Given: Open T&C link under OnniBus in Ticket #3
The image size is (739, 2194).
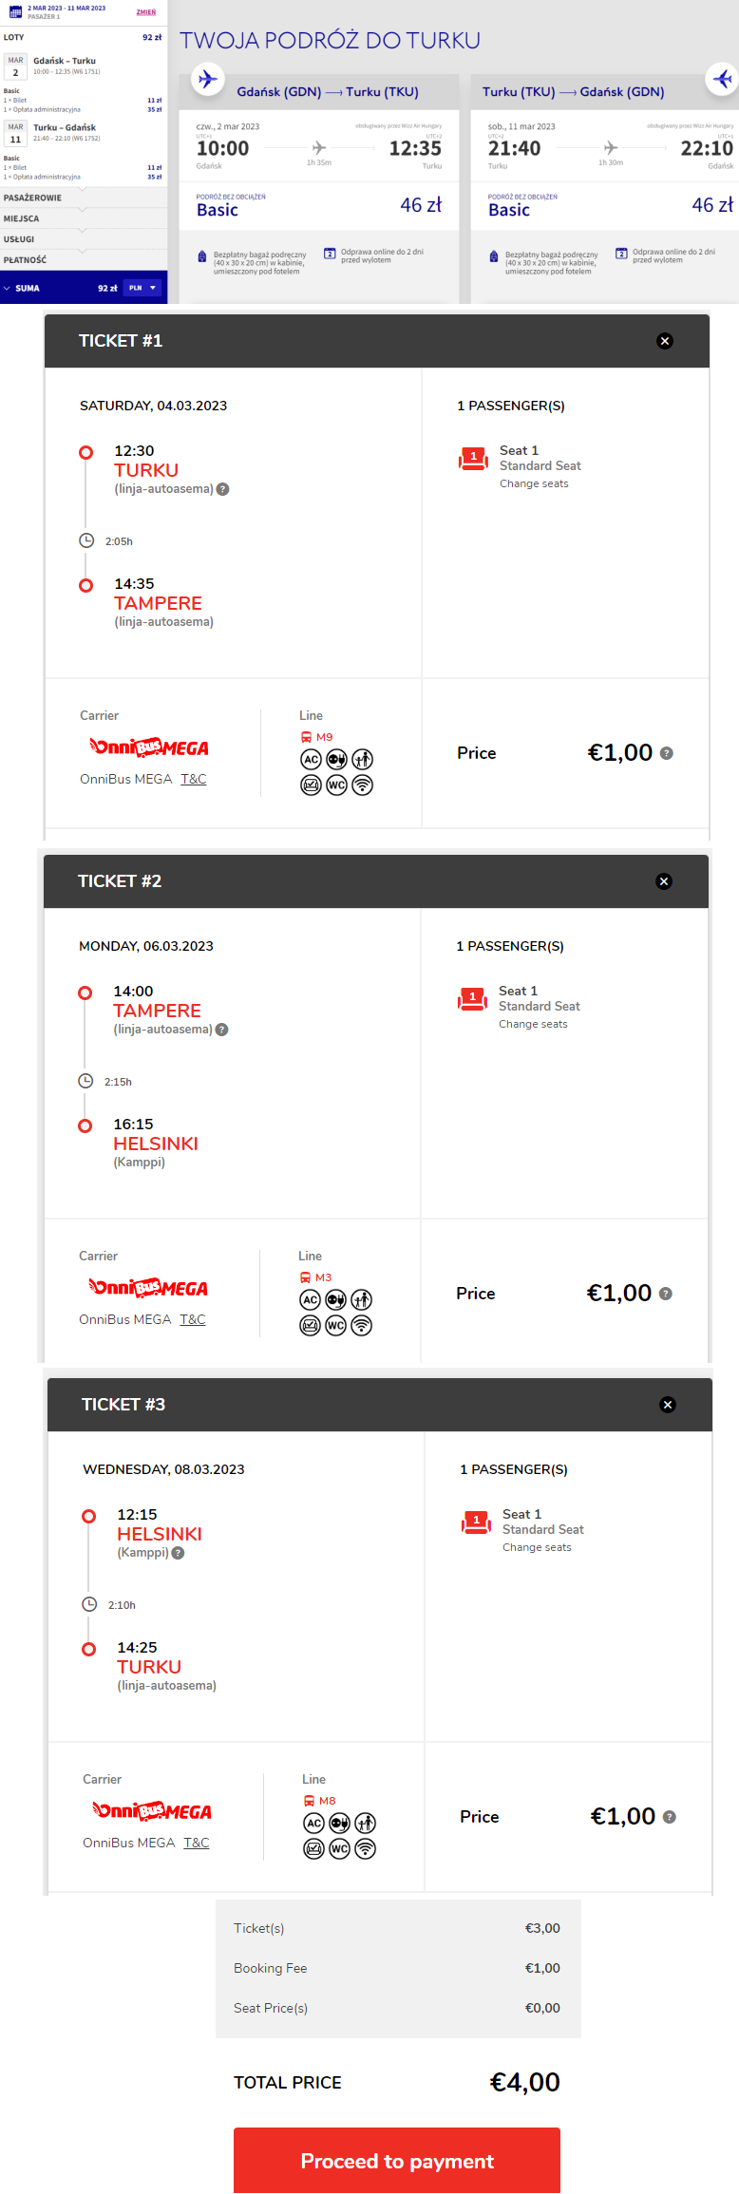Looking at the screenshot, I should [x=196, y=1843].
